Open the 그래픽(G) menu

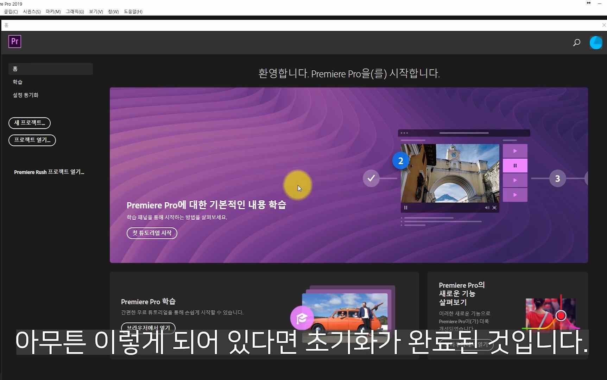(x=75, y=12)
